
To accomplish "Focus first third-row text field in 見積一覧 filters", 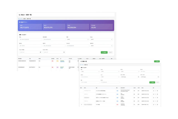I will tap(90, 82).
